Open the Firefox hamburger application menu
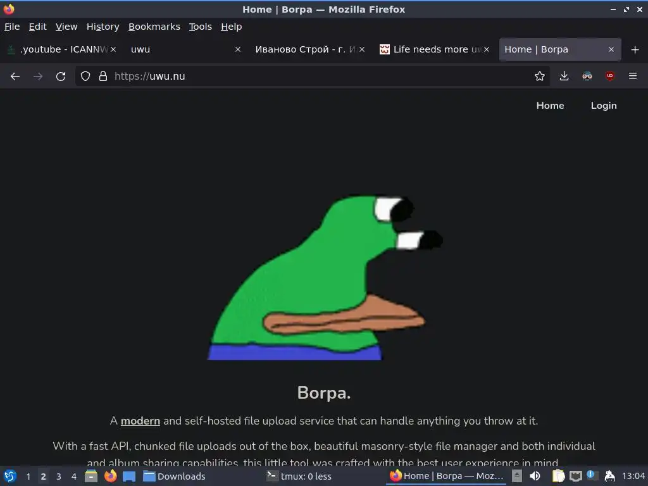Viewport: 648px width, 486px height. [x=633, y=76]
